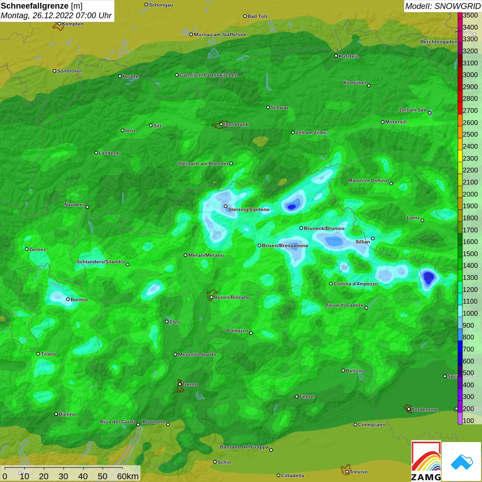Screen dimensions: 482x482
Task: Click the 'Modell: SNOWGRID' label
Action: click(443, 6)
